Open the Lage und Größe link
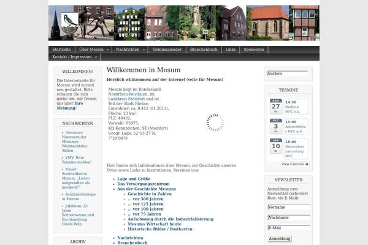This screenshot has width=368, height=245. click(x=134, y=179)
